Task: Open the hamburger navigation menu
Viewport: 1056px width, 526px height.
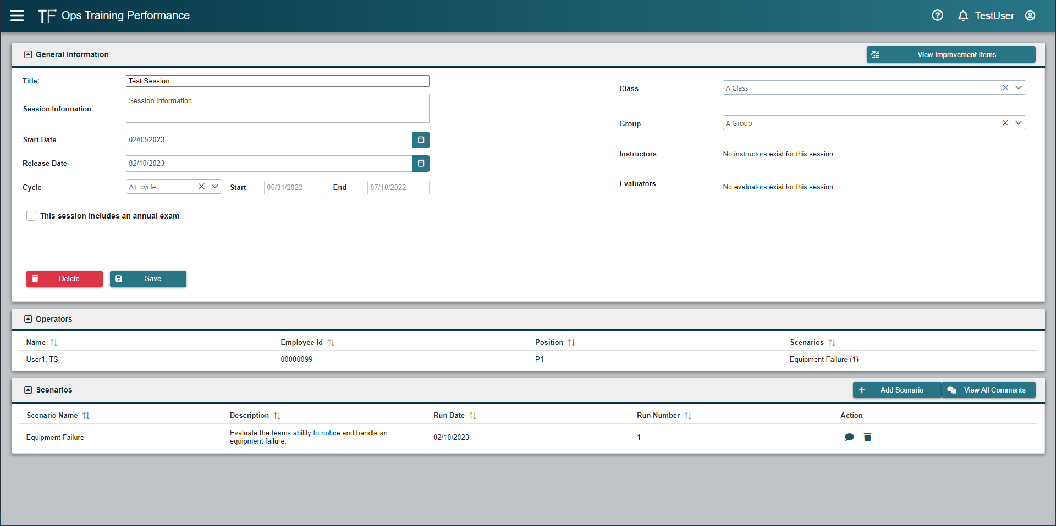Action: [17, 15]
